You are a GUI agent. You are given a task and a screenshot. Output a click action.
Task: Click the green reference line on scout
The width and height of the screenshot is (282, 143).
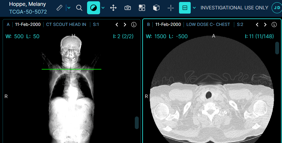tap(71, 69)
